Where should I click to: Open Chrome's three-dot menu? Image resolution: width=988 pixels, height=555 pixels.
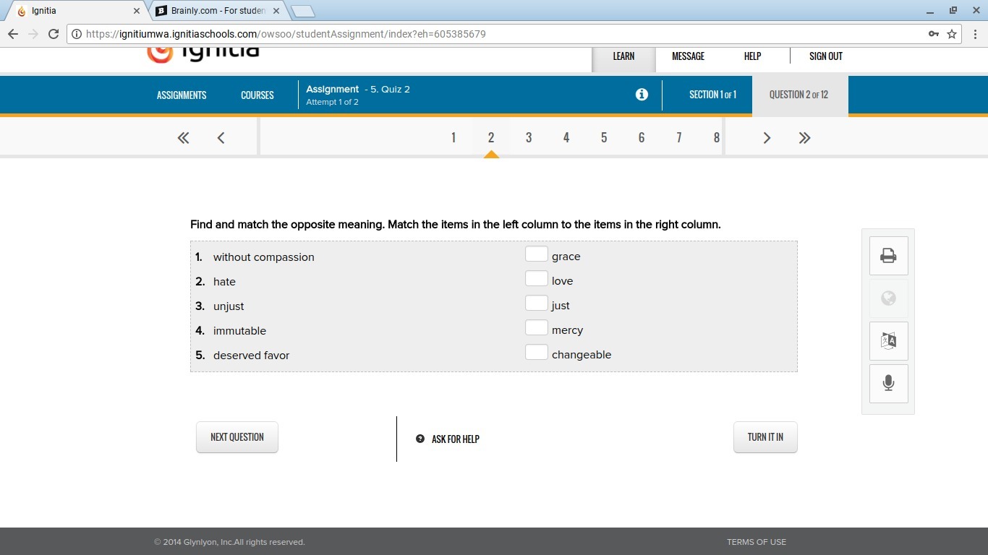click(x=975, y=34)
